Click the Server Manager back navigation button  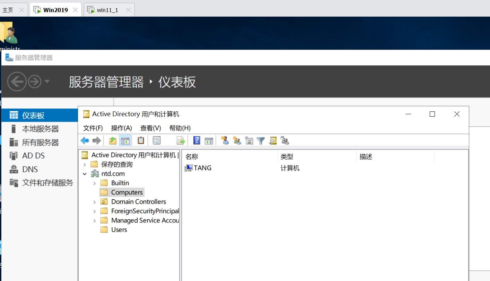click(x=17, y=82)
